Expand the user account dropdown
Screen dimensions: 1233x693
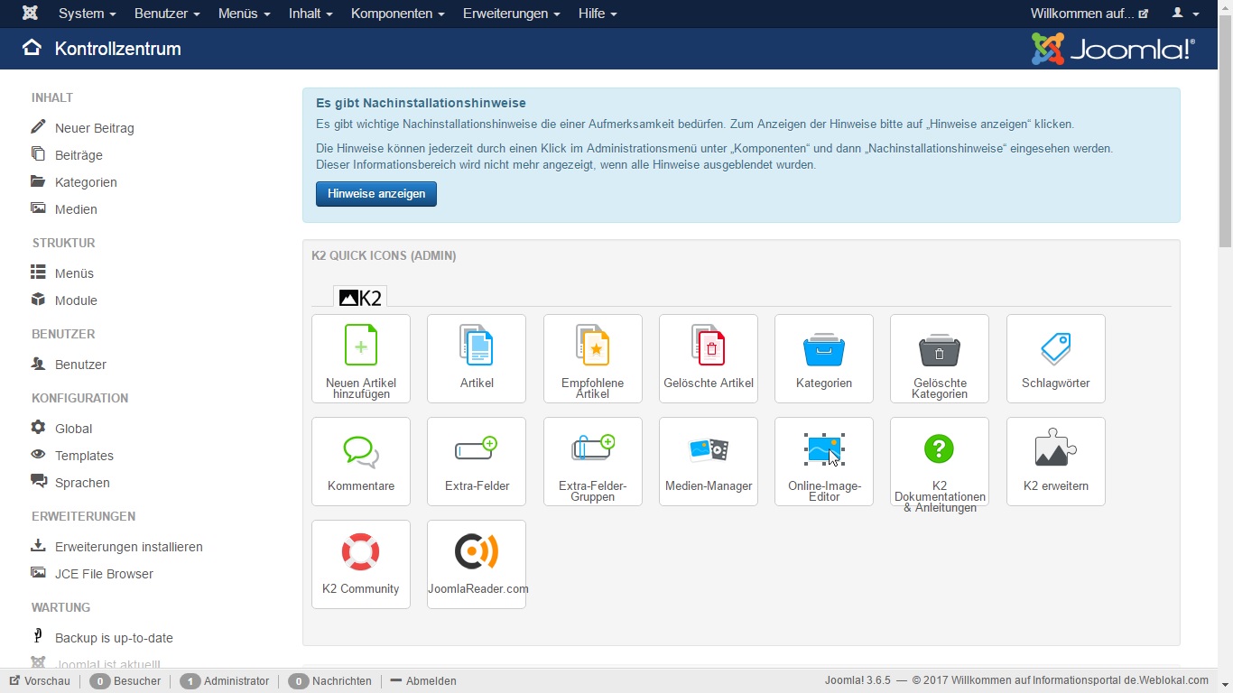click(x=1185, y=14)
